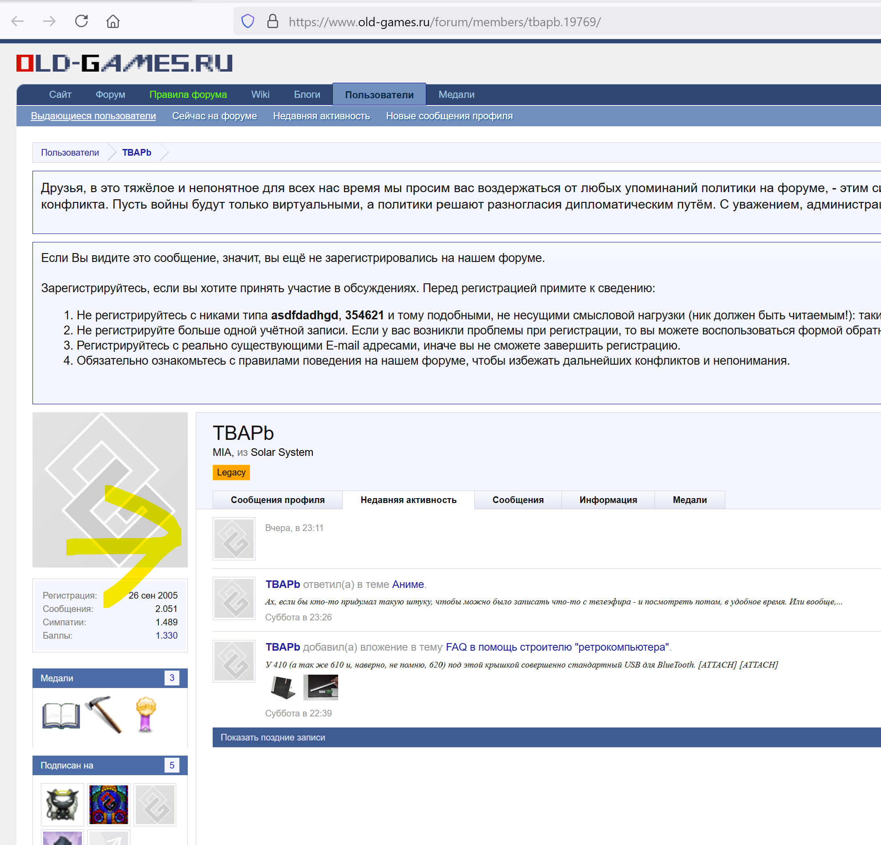This screenshot has height=845, width=881.
Task: Open the Wiki navigation menu item
Action: tap(260, 94)
